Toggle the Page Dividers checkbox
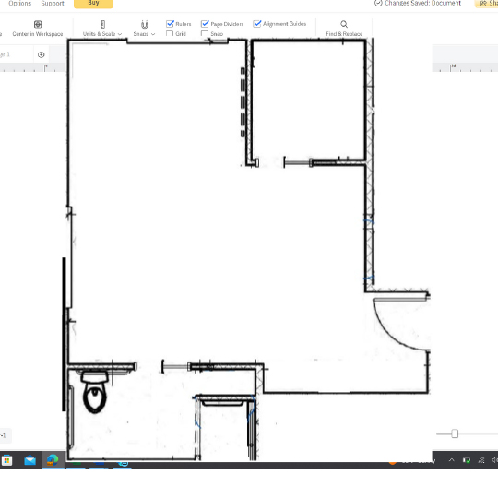The height and width of the screenshot is (498, 498). point(205,24)
